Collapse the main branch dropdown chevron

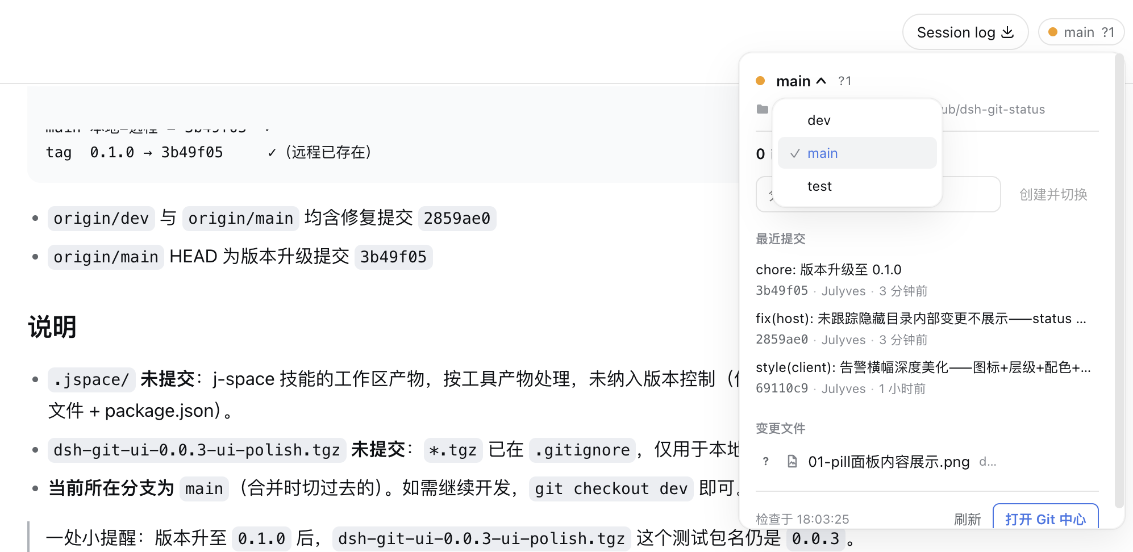(x=821, y=81)
